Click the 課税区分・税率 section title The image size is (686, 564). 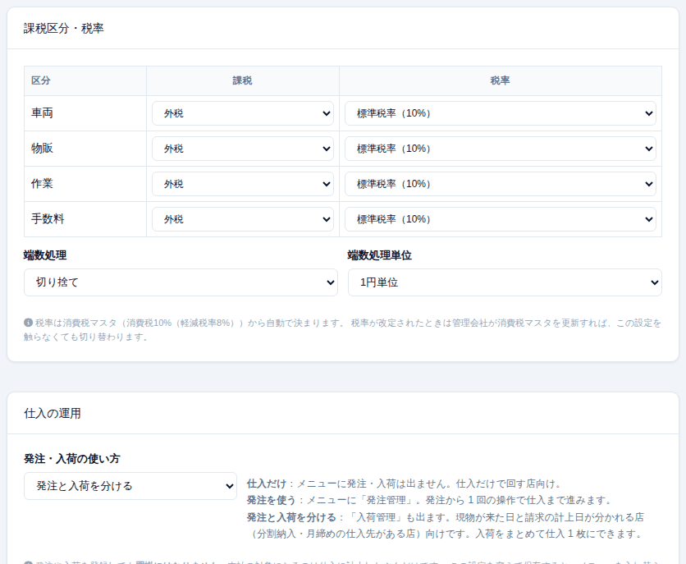click(x=64, y=29)
